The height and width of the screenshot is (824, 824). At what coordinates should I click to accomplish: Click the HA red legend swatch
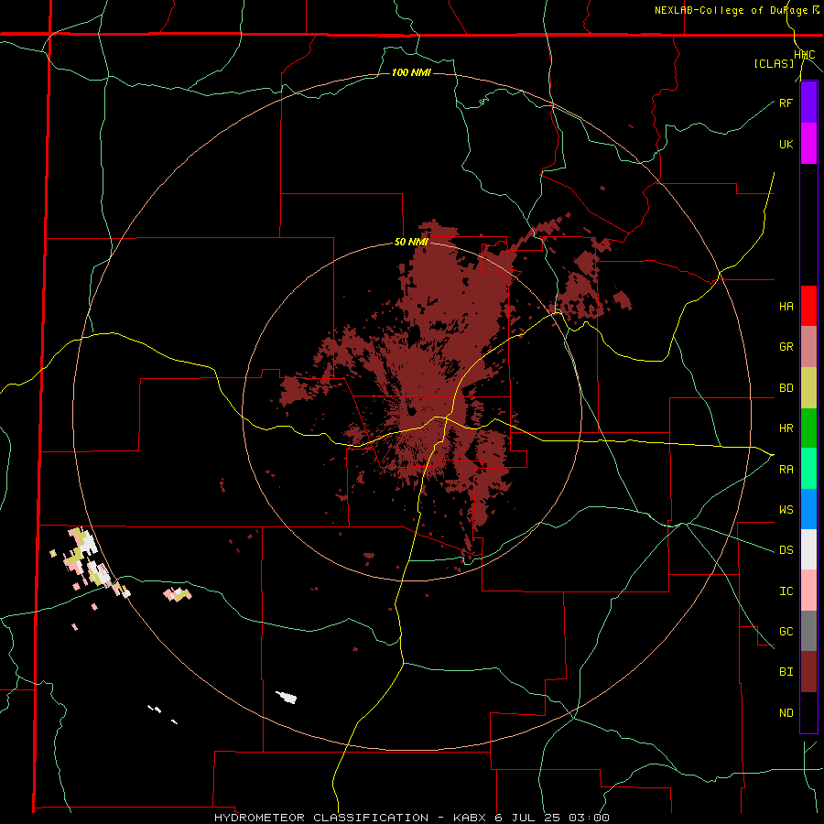pyautogui.click(x=808, y=306)
